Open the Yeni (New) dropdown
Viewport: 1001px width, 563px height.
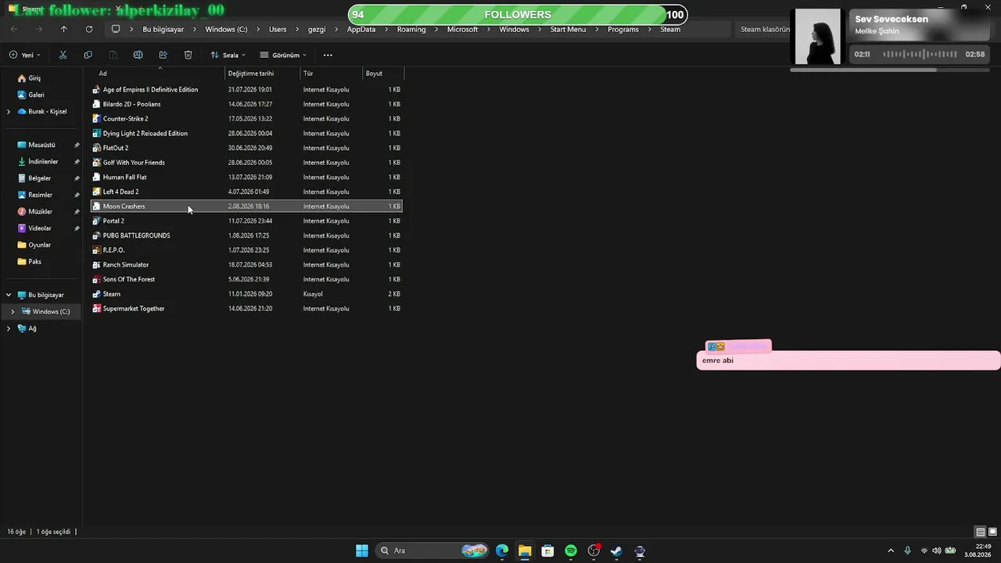[24, 55]
